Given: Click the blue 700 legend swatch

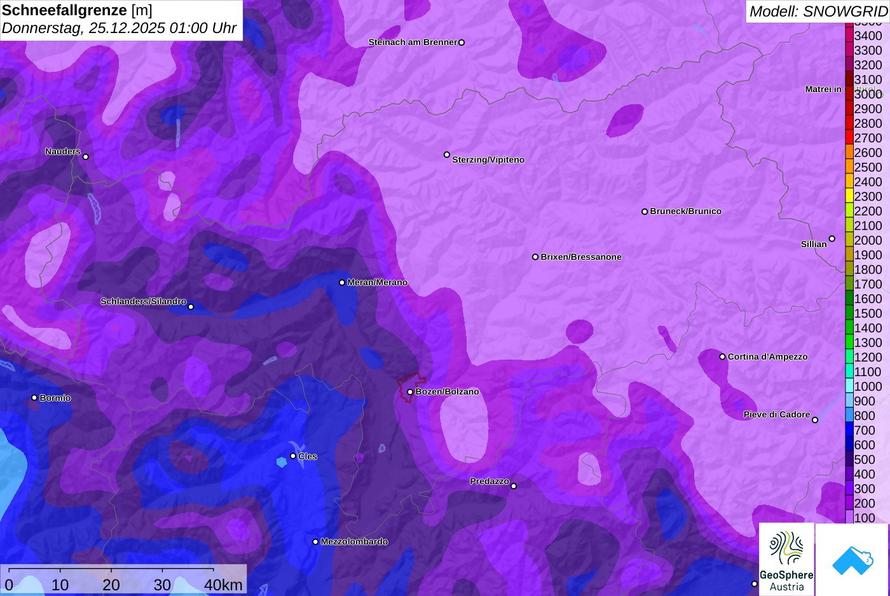Looking at the screenshot, I should [849, 430].
